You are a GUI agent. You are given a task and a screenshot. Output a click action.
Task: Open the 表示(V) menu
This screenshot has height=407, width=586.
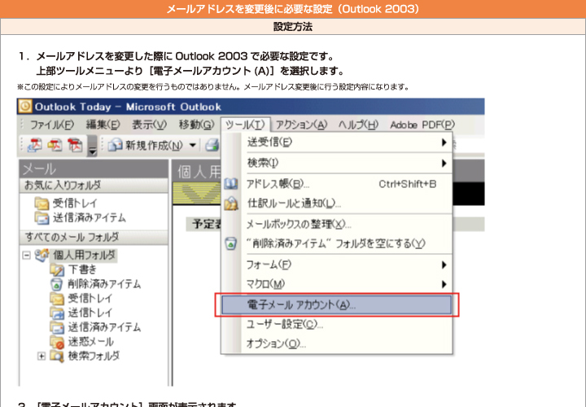pos(149,125)
